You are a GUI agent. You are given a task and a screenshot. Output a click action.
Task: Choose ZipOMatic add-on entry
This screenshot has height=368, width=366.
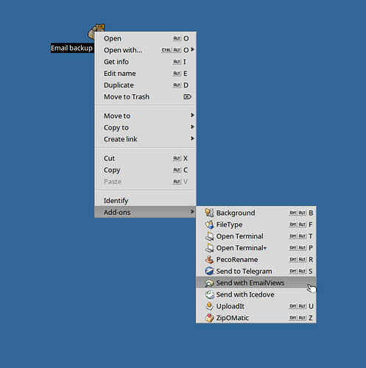point(256,318)
